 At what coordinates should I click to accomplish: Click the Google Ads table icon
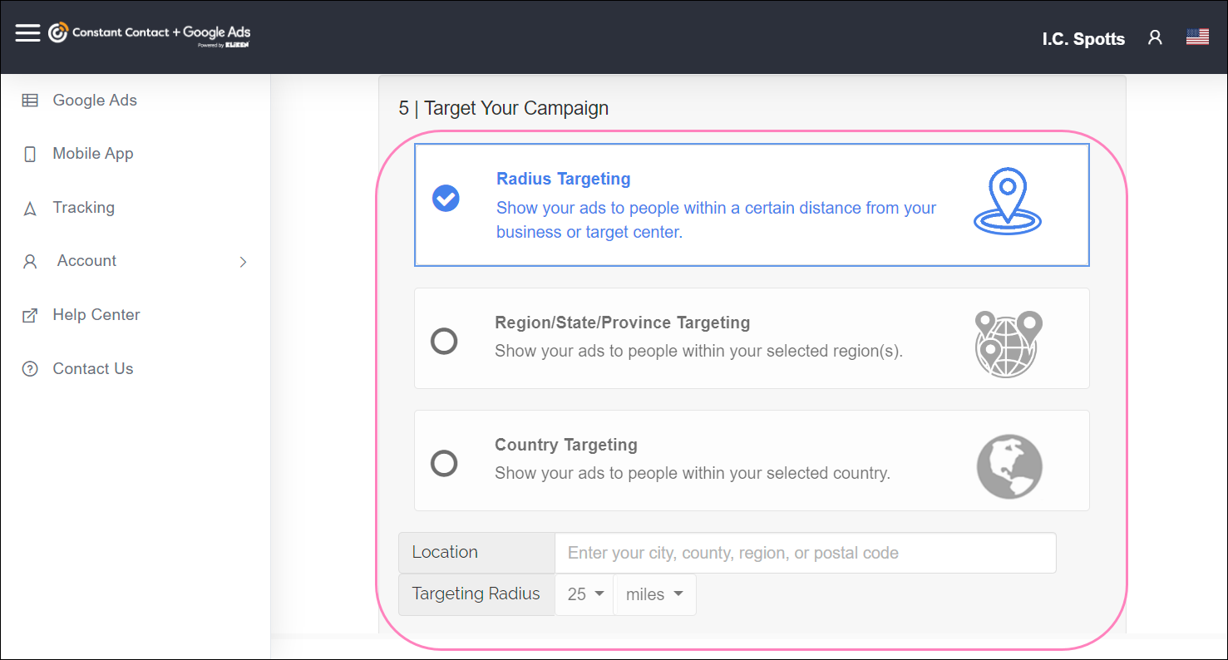click(30, 101)
